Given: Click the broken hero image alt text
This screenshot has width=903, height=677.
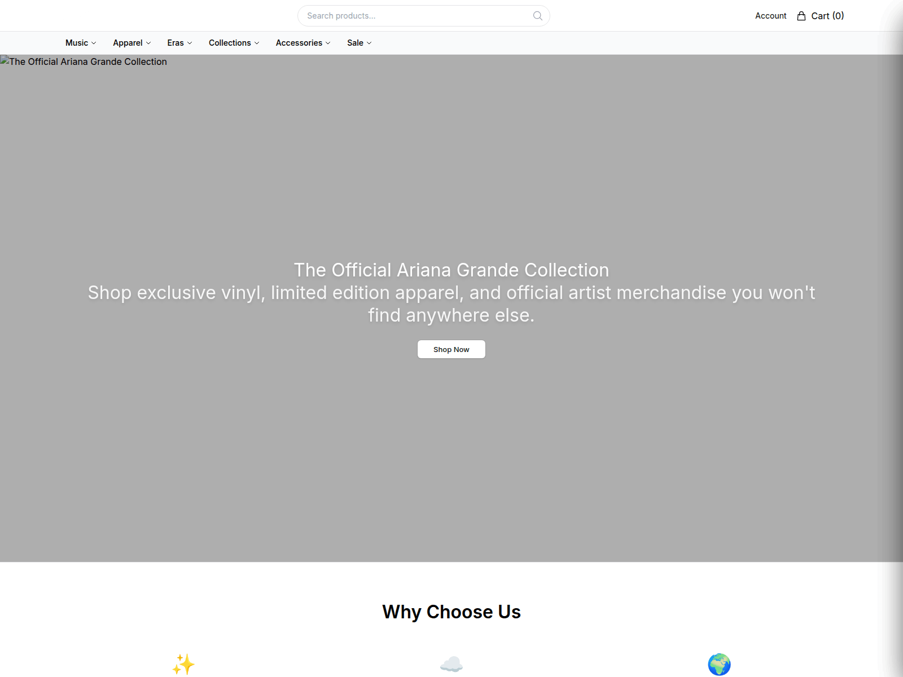Looking at the screenshot, I should click(x=84, y=61).
